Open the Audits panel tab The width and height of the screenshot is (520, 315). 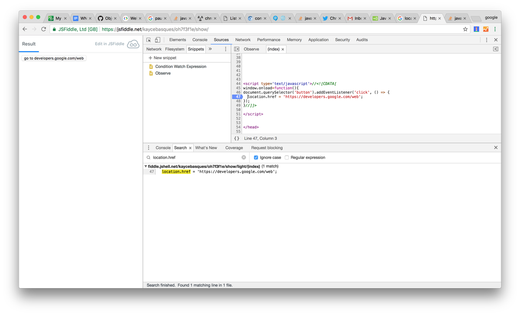(362, 40)
